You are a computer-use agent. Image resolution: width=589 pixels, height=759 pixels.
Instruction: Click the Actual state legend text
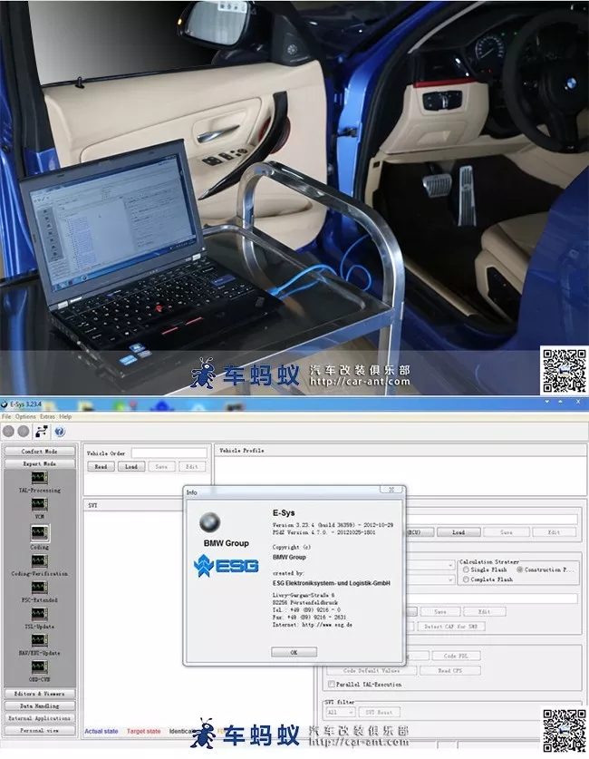tap(101, 732)
